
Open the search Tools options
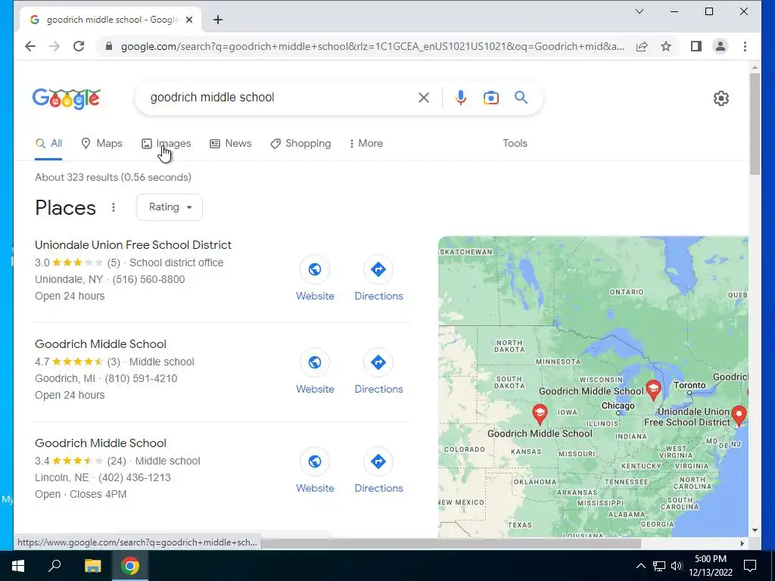coord(515,143)
